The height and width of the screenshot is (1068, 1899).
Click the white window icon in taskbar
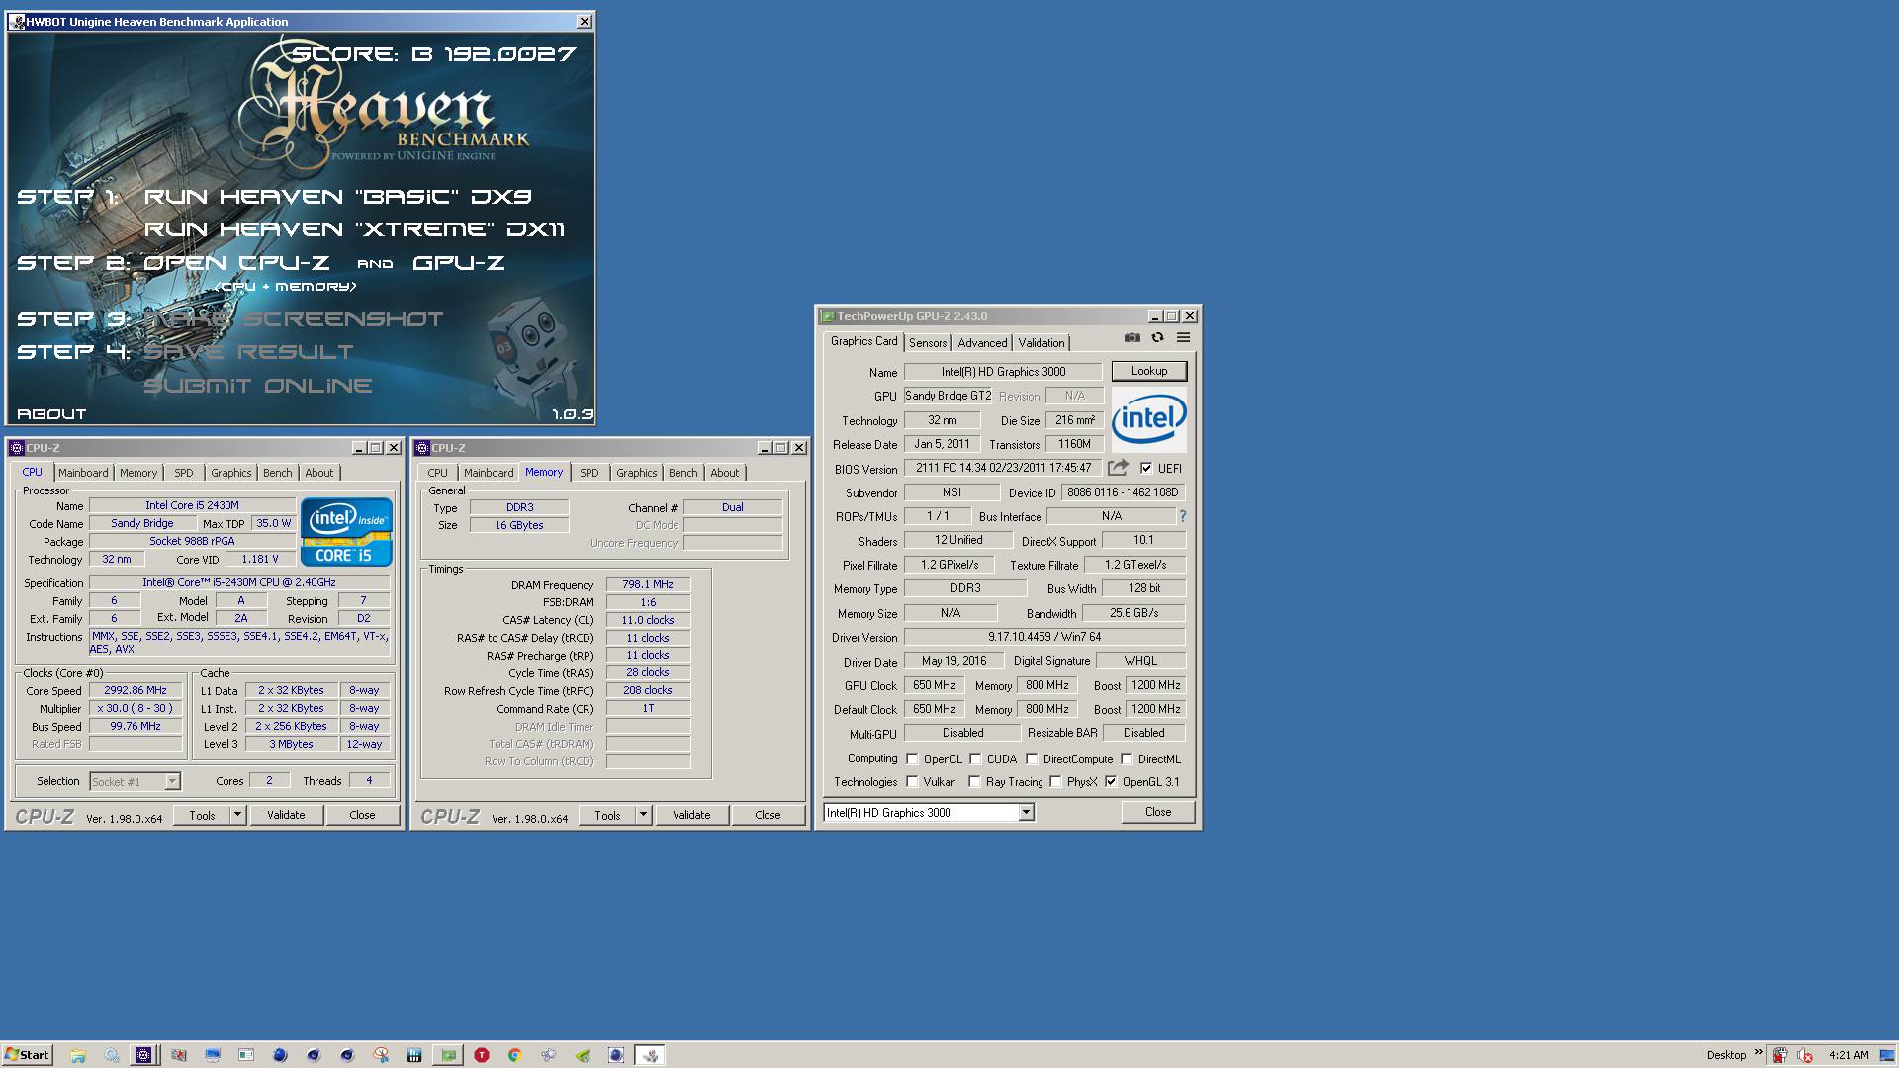246,1055
